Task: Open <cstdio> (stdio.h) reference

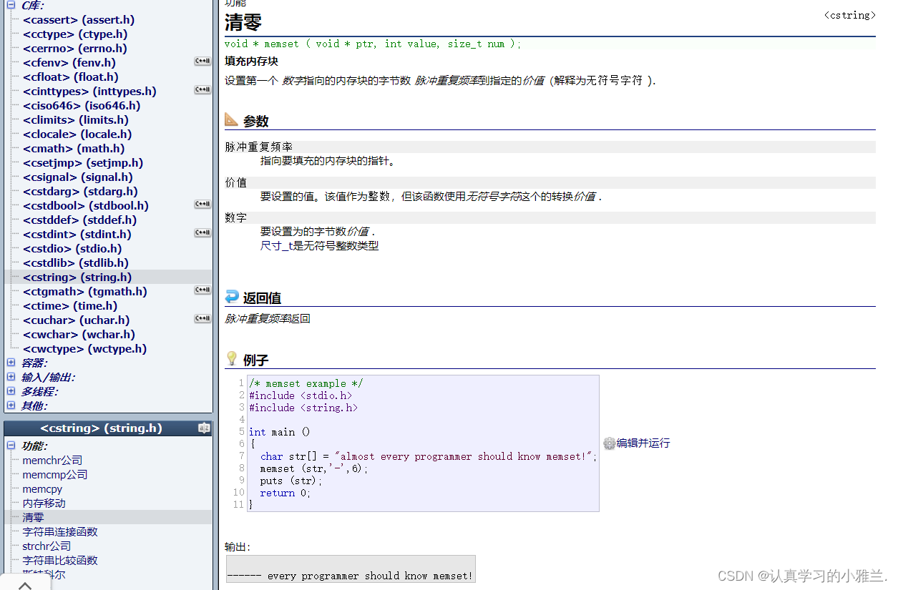Action: tap(72, 249)
